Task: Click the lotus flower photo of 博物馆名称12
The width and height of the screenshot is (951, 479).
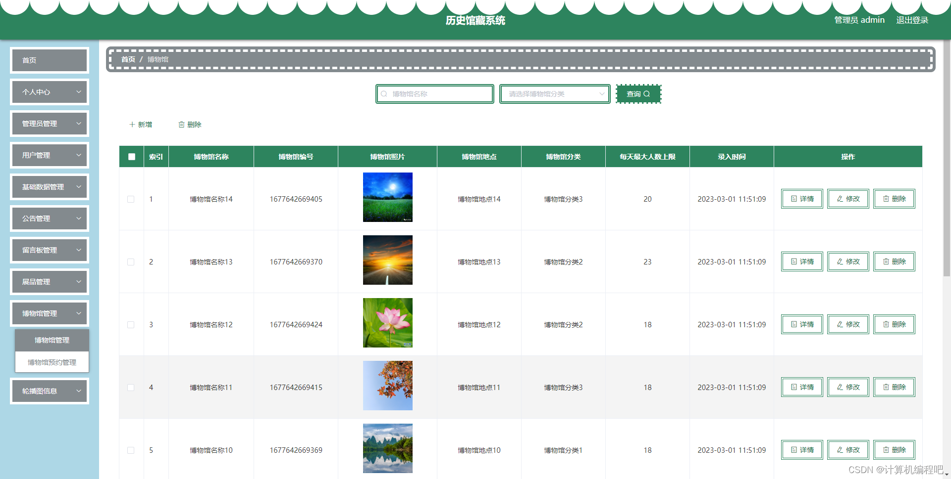Action: click(387, 322)
